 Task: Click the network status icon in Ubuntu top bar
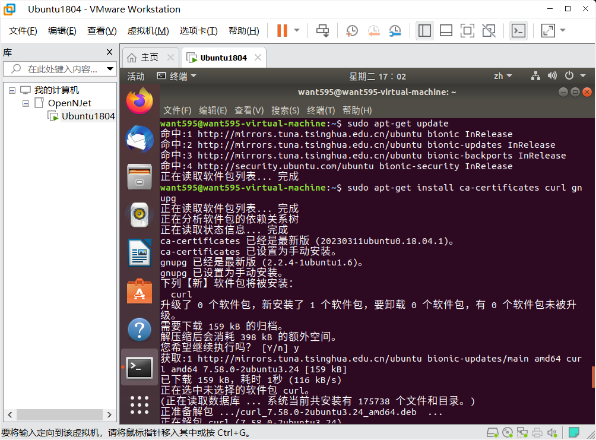pos(535,76)
